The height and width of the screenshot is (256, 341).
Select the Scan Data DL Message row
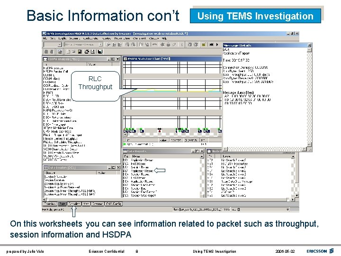point(237,181)
